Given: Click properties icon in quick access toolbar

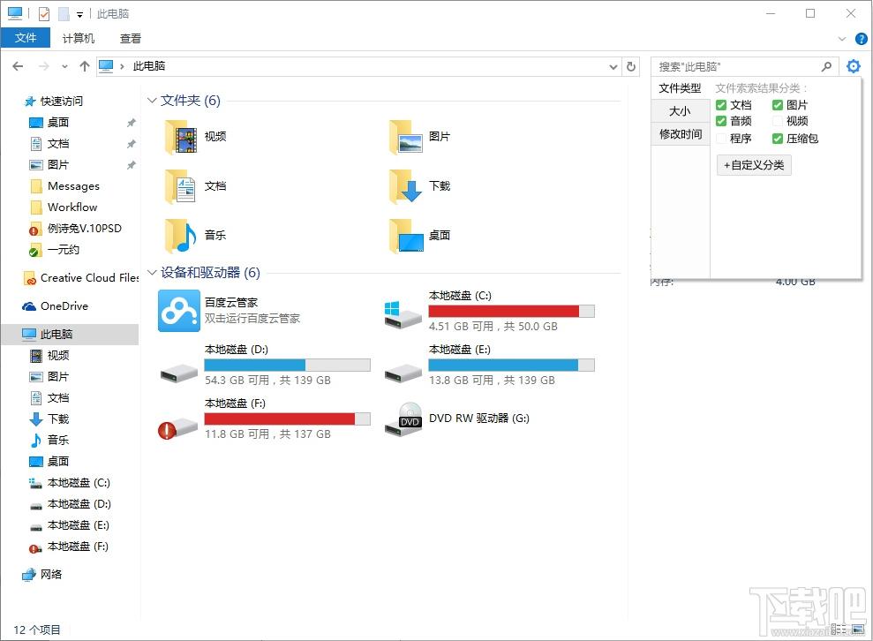Looking at the screenshot, I should point(44,13).
